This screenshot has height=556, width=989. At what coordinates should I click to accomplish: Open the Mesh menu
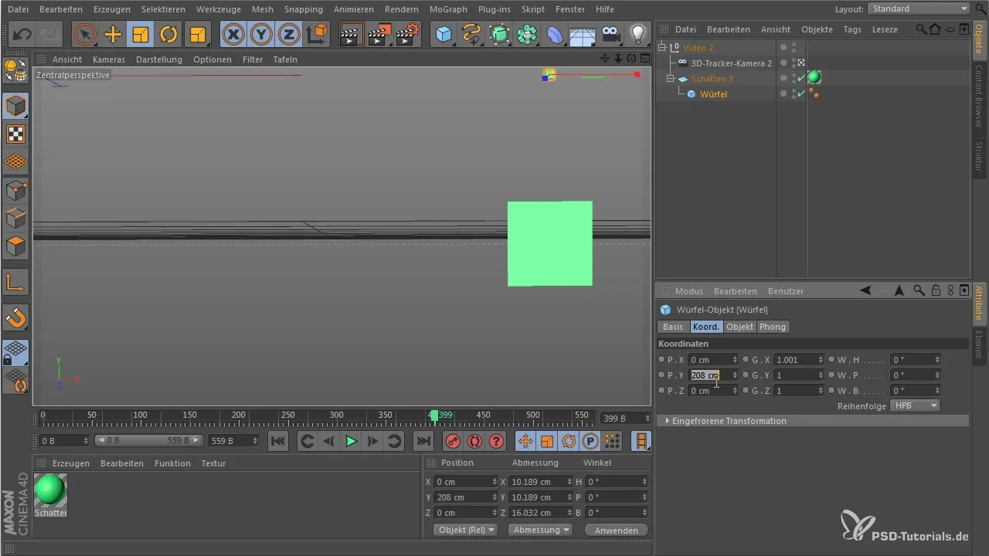(x=263, y=9)
